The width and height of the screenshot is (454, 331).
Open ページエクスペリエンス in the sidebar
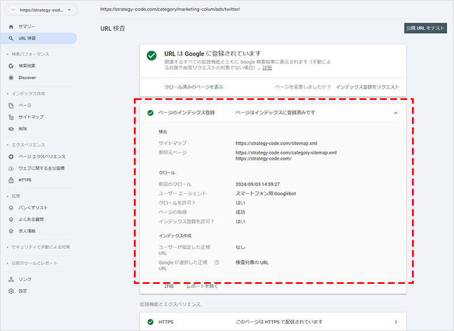point(41,156)
